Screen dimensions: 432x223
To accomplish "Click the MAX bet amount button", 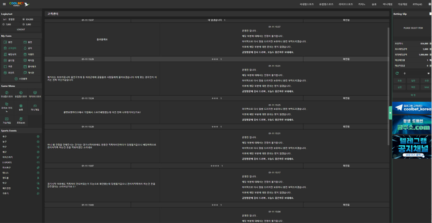I will (427, 87).
